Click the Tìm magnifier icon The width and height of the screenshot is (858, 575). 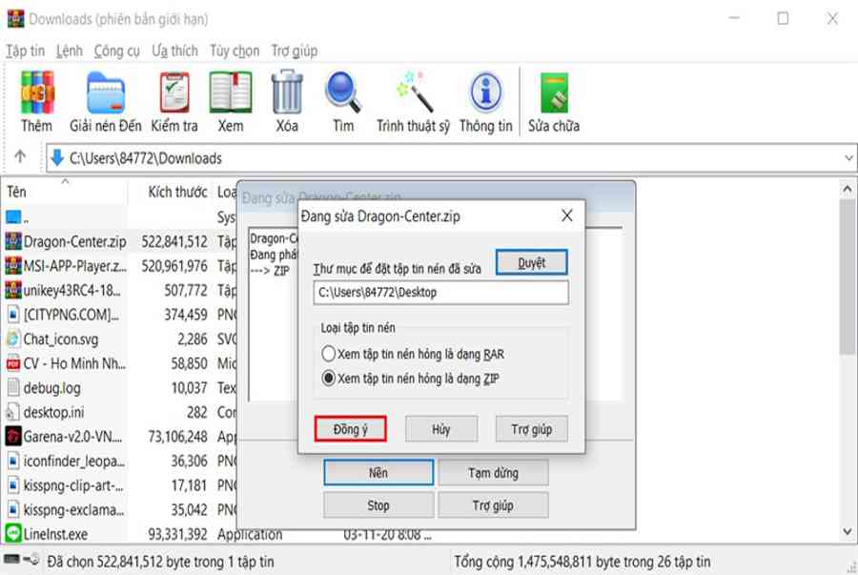(x=343, y=93)
